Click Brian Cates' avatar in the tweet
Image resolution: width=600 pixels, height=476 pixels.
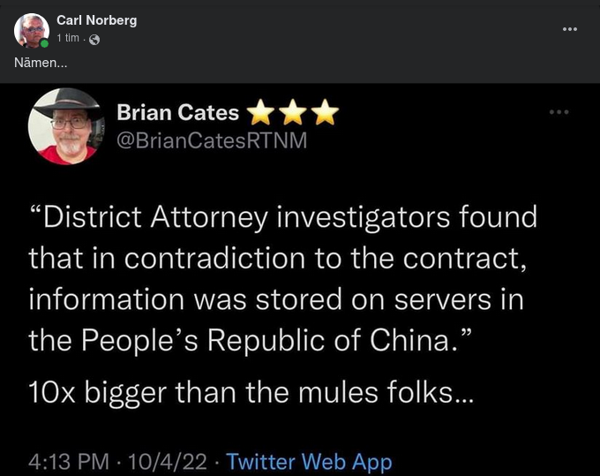[67, 126]
